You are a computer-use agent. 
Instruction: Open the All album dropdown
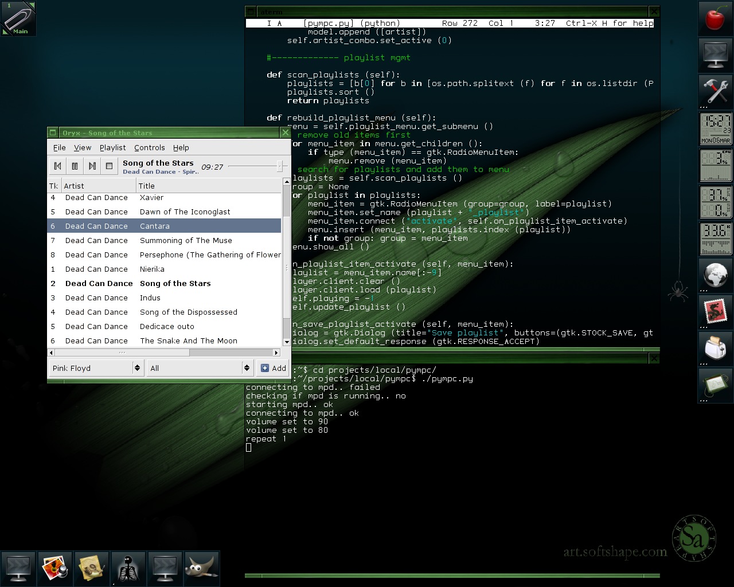coord(200,368)
